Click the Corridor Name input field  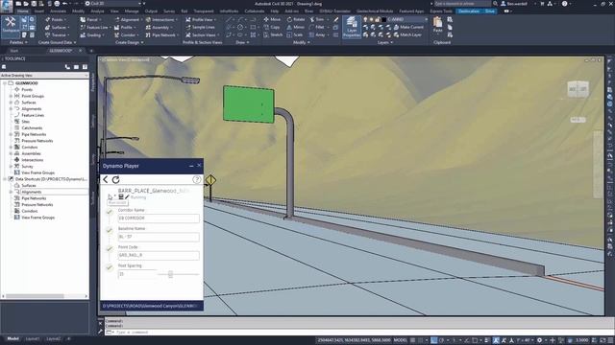point(159,218)
